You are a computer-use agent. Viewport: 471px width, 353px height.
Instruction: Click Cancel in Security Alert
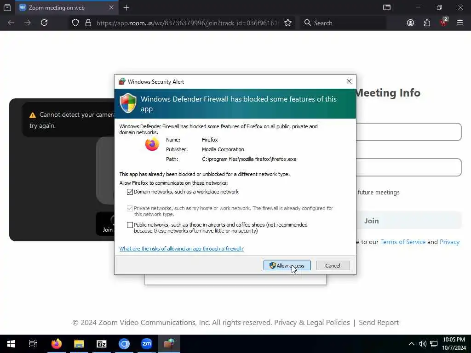click(333, 265)
